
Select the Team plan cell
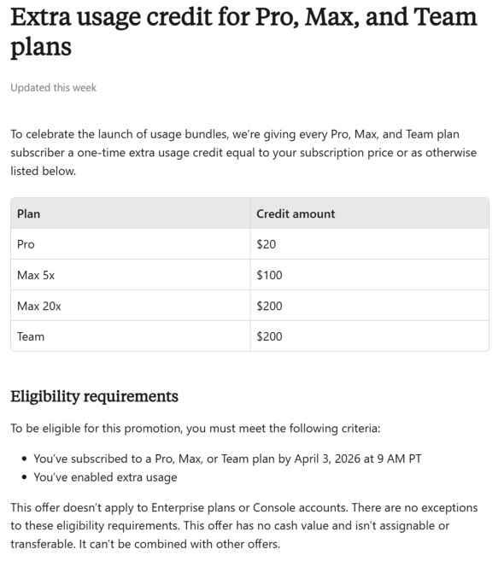(131, 336)
